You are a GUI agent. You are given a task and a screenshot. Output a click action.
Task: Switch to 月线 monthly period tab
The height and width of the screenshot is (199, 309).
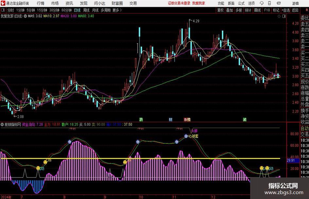click(x=95, y=10)
